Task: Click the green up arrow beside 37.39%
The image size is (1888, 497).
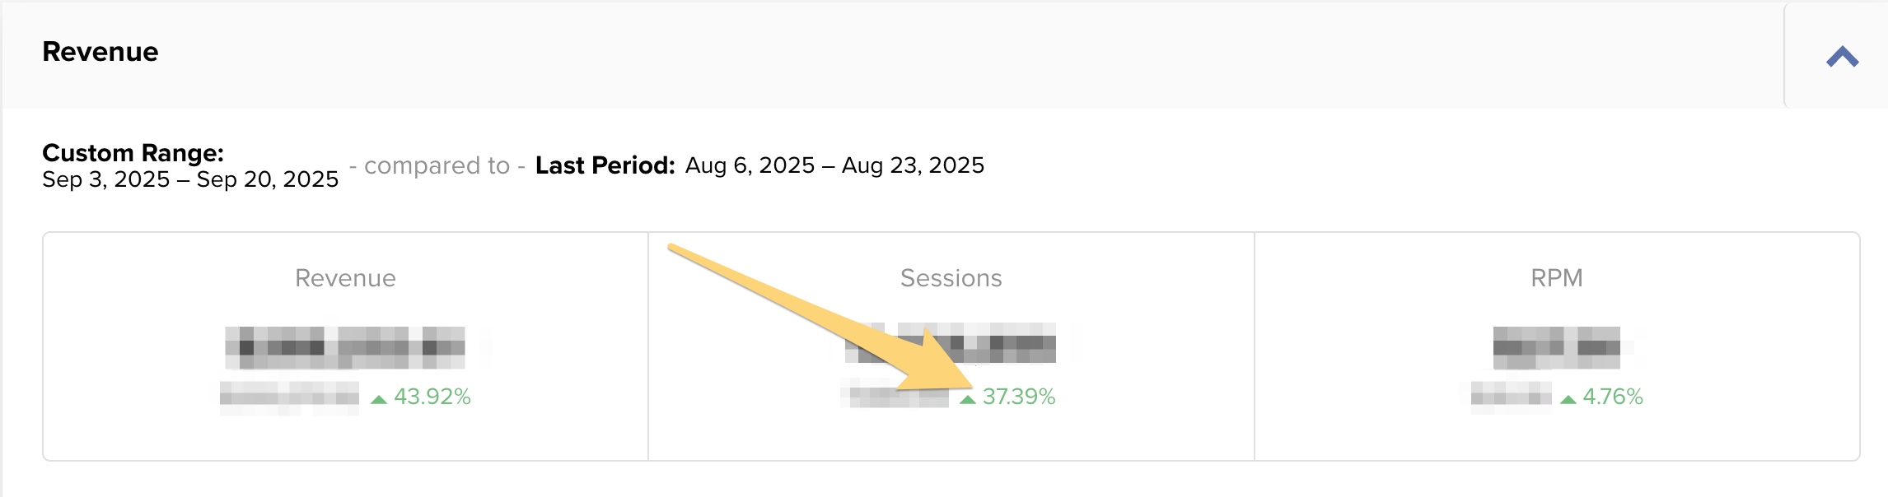Action: pyautogui.click(x=968, y=399)
